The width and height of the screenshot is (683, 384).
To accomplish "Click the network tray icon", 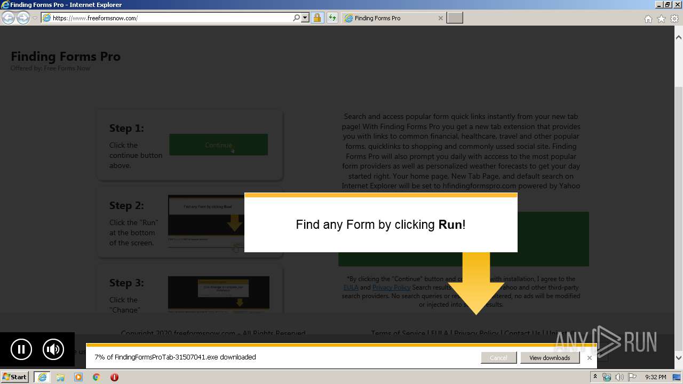I will pos(607,377).
